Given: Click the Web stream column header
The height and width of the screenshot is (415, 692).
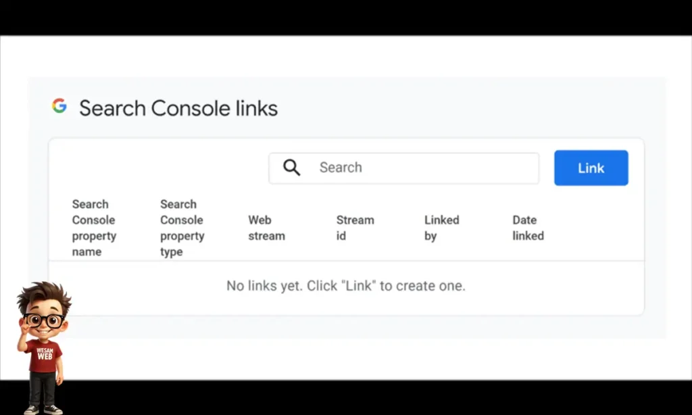Looking at the screenshot, I should coord(266,228).
